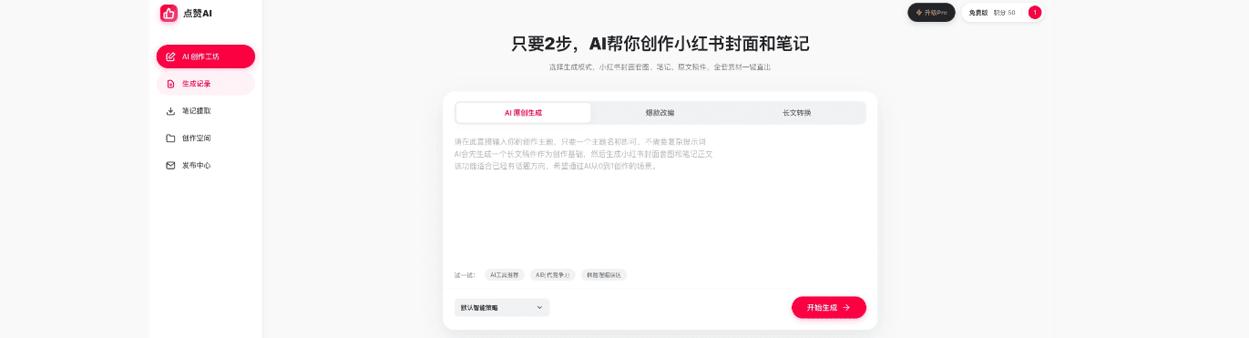Click the 发布中心 envelope icon in the sidebar
The width and height of the screenshot is (1249, 338).
click(x=170, y=166)
